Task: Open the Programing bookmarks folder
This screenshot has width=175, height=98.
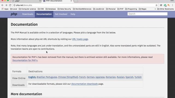Action: tap(131, 9)
